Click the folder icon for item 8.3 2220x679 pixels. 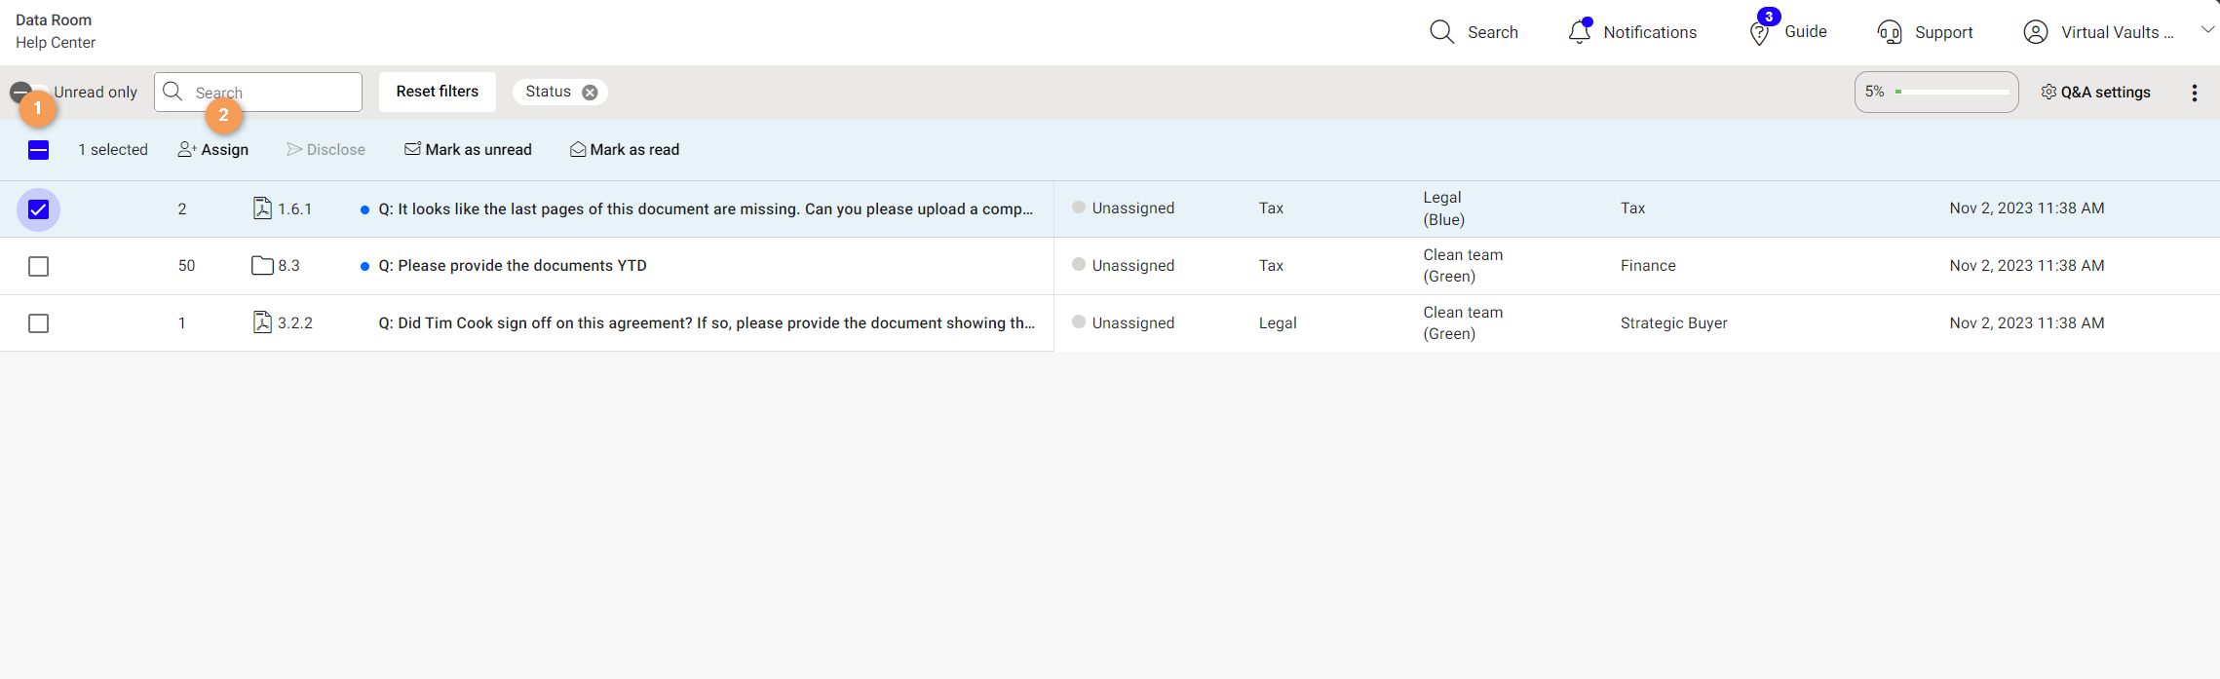point(262,265)
